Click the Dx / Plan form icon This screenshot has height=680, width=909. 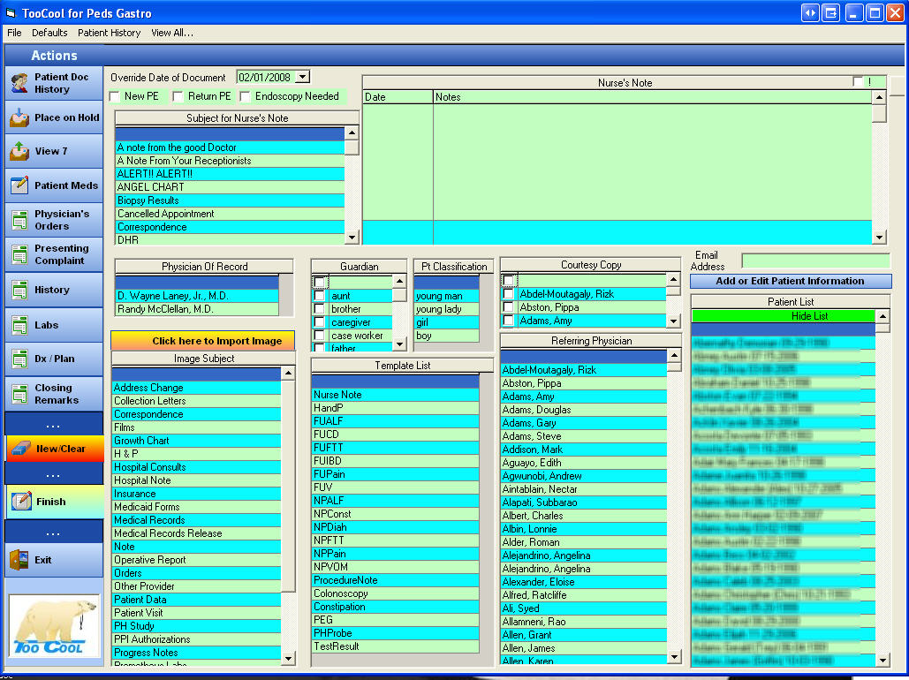[x=19, y=359]
